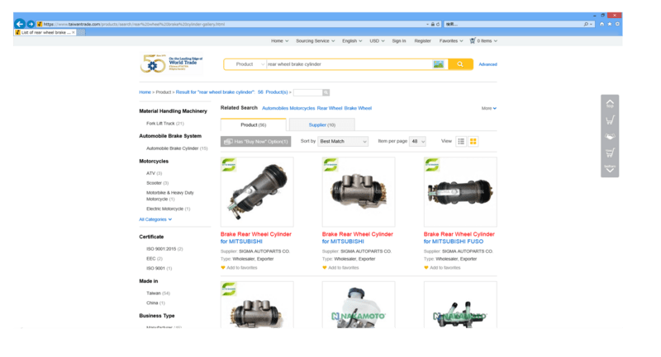Expand the Sourcing Service menu

click(x=315, y=40)
